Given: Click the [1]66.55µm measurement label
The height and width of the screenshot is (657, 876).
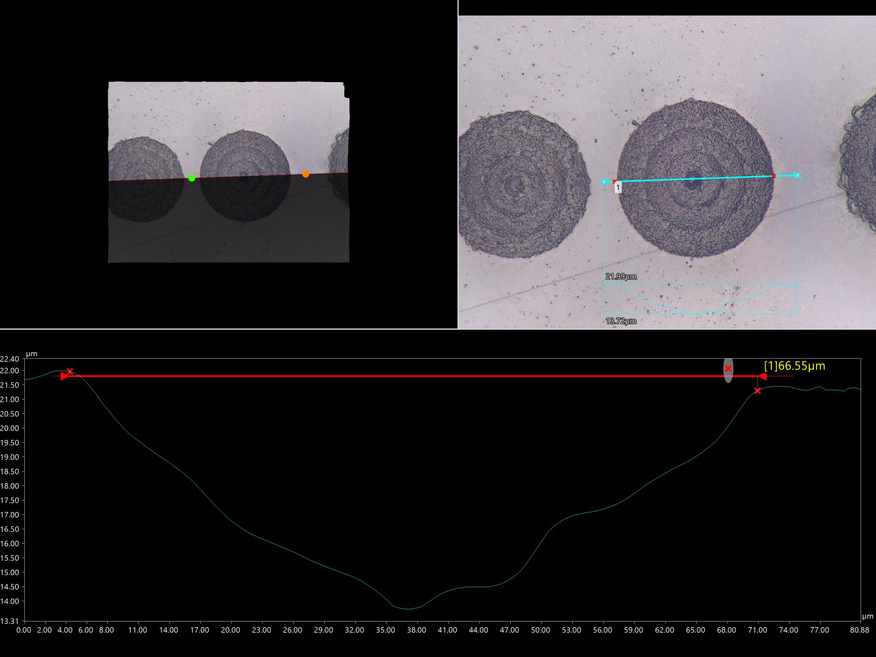Looking at the screenshot, I should click(x=794, y=366).
